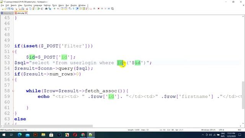Open the Windows Start menu
The width and height of the screenshot is (245, 138).
coord(4,135)
